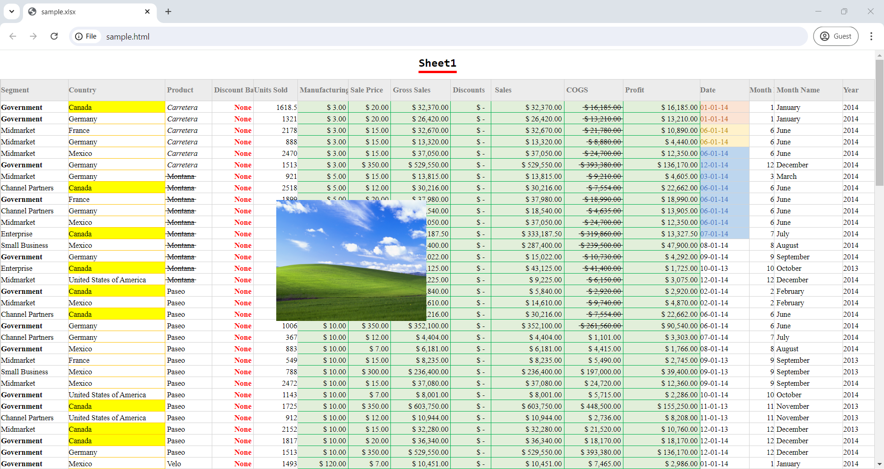Click the Sales column header

528,90
